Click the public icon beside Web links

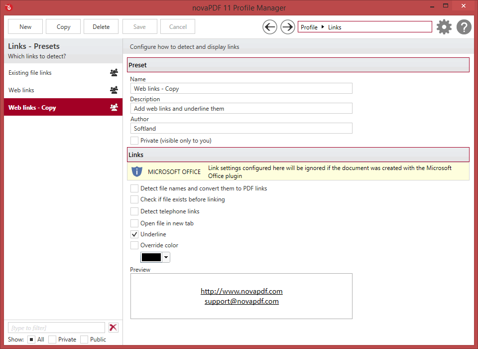(114, 90)
